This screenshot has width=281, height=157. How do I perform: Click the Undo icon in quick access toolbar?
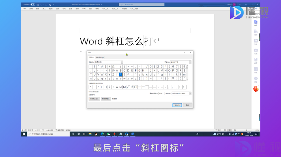(42, 5)
